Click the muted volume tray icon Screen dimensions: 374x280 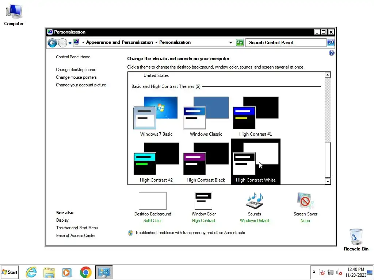point(339,272)
